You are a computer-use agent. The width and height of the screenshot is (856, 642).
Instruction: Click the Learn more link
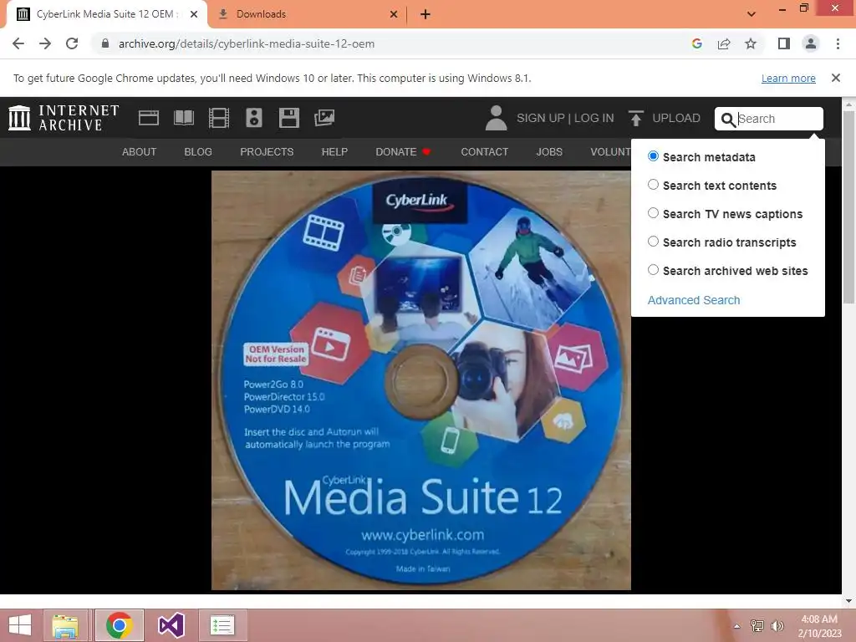pos(787,78)
